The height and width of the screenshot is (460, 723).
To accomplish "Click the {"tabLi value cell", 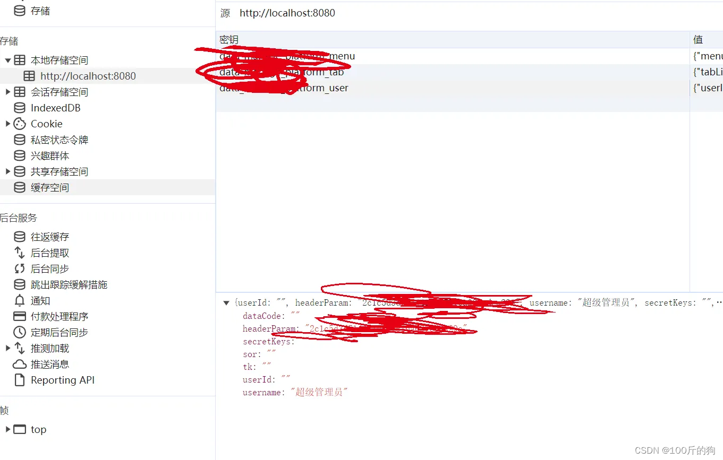I will pos(707,72).
